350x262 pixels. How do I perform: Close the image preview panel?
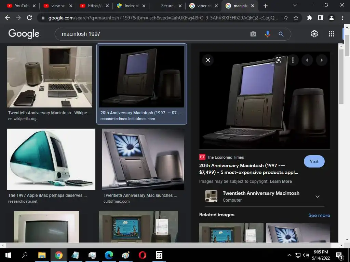click(x=208, y=60)
